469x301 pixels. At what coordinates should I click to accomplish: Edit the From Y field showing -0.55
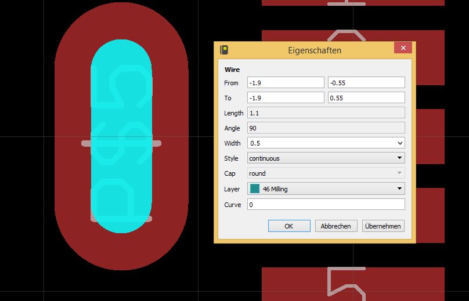pyautogui.click(x=366, y=83)
